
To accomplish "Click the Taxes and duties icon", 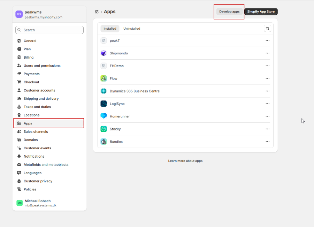I will (x=19, y=107).
